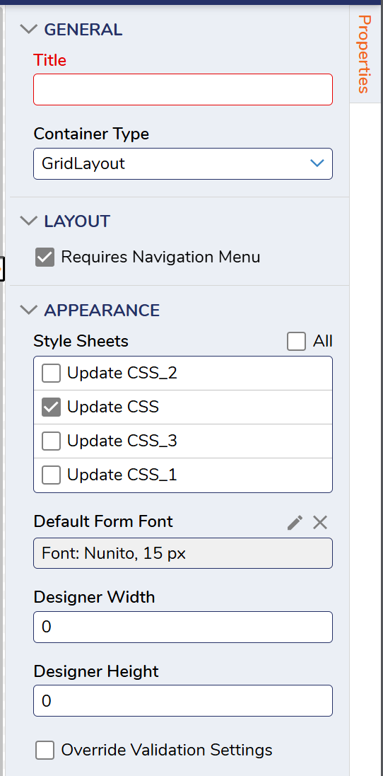Open the Container Type dropdown
Image resolution: width=383 pixels, height=776 pixels.
[x=183, y=163]
